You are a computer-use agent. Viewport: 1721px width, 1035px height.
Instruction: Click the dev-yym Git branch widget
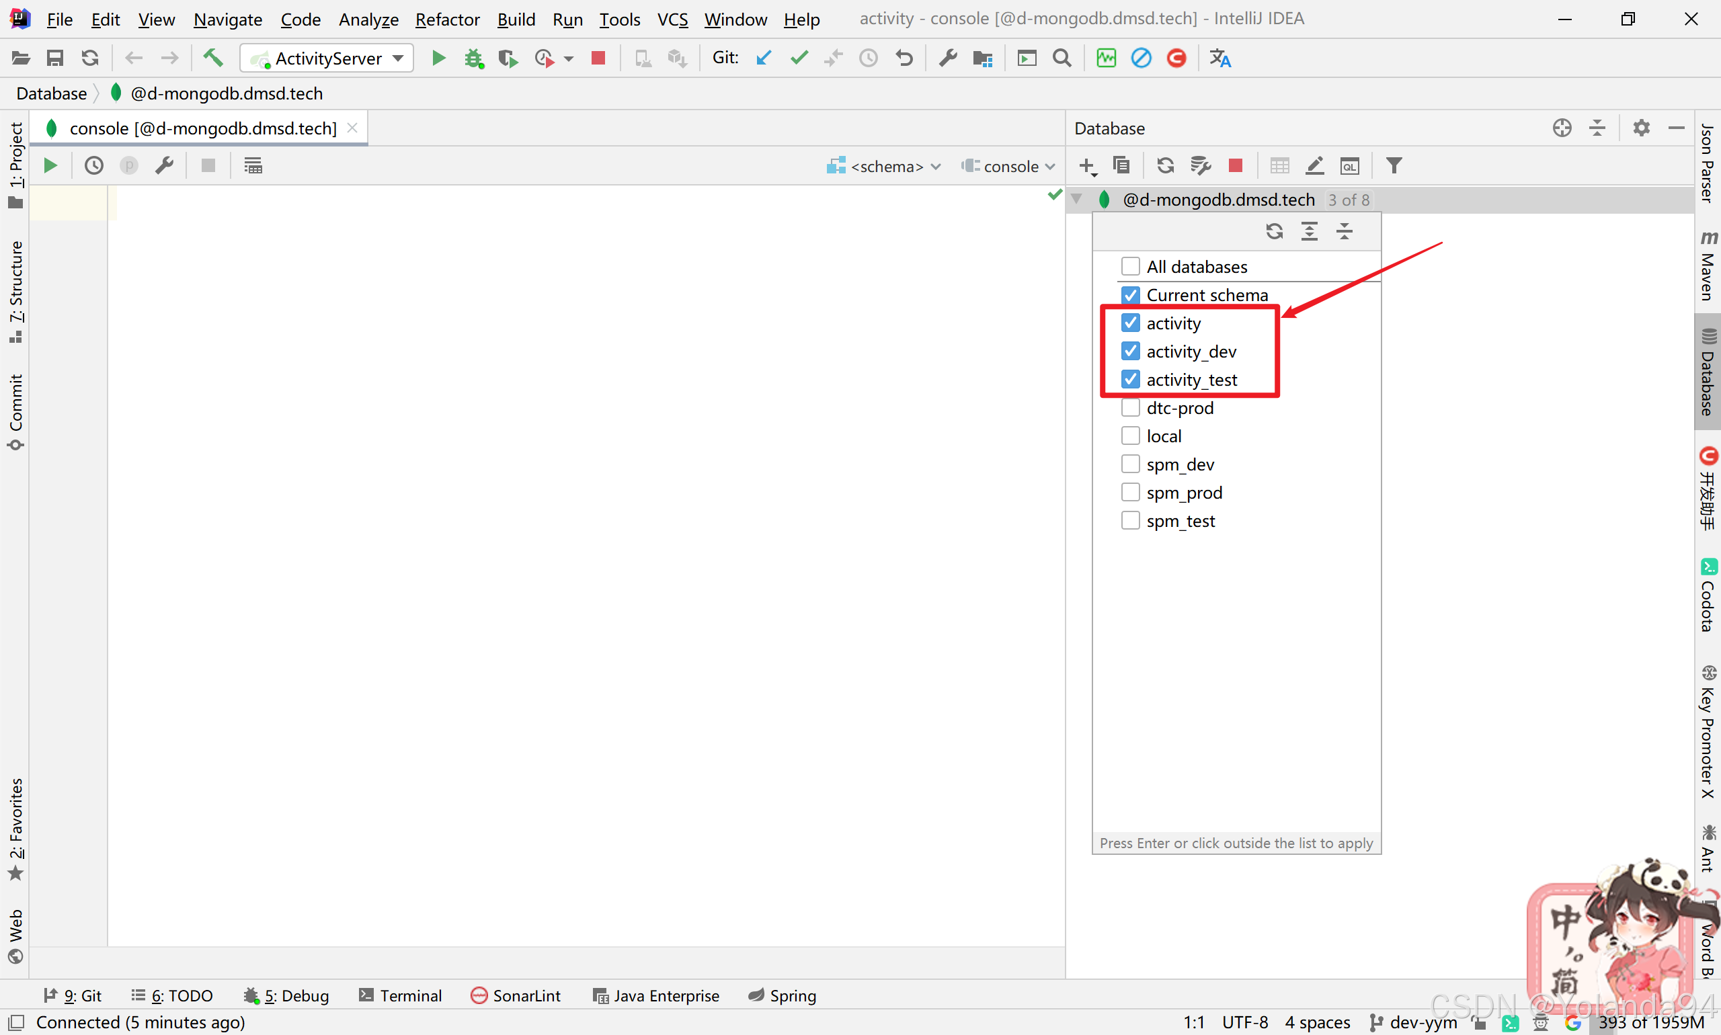(1414, 1022)
